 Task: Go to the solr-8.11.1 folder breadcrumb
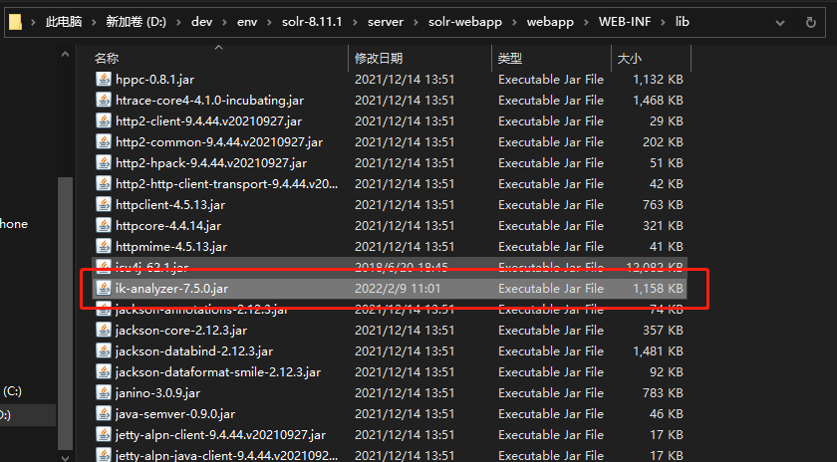click(x=312, y=22)
